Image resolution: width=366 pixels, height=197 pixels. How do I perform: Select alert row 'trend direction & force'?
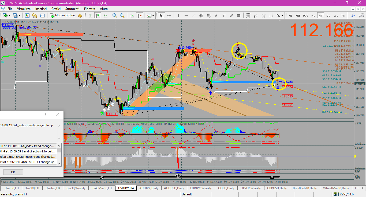(28, 151)
